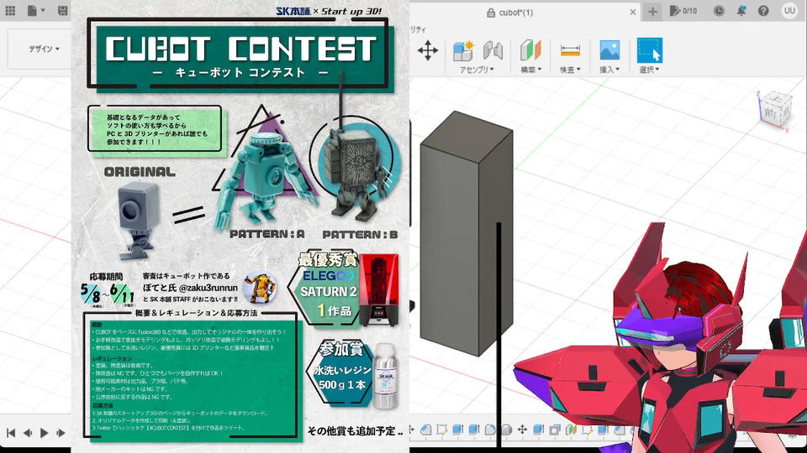Screen dimensions: 807x453
Task: Expand the 構築 dropdown
Action: (530, 70)
